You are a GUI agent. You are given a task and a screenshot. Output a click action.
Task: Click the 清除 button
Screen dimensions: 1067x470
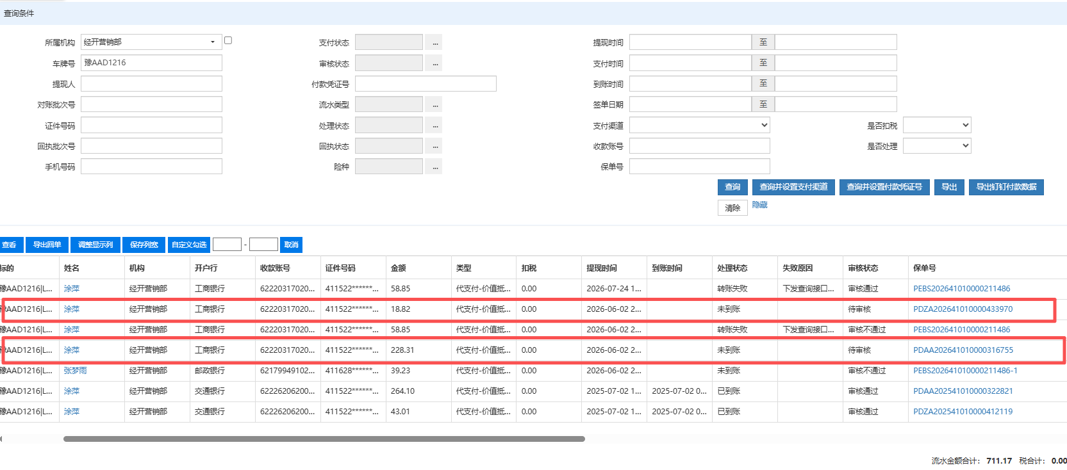point(732,208)
